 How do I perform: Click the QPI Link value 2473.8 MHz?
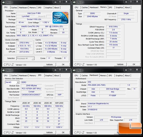pos(24,52)
